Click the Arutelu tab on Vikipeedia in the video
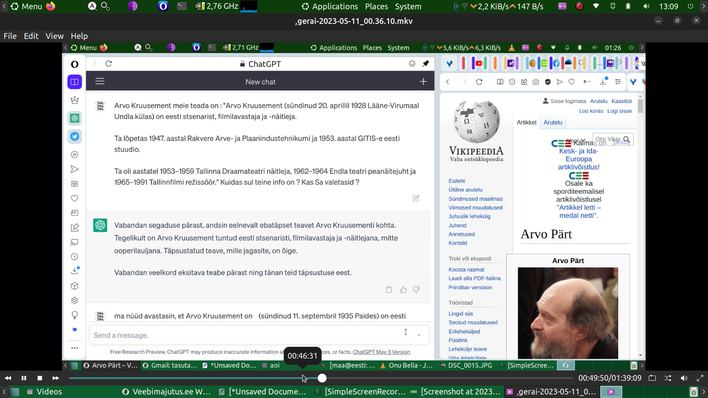This screenshot has height=398, width=708. 553,122
